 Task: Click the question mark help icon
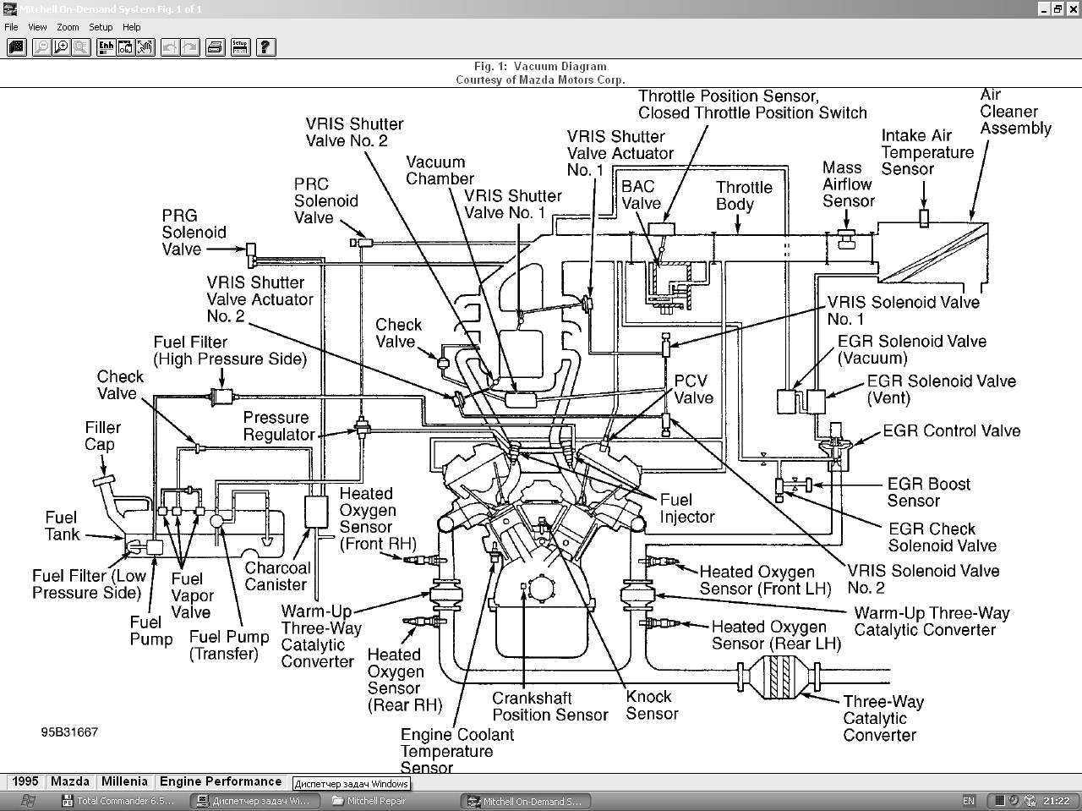[265, 47]
